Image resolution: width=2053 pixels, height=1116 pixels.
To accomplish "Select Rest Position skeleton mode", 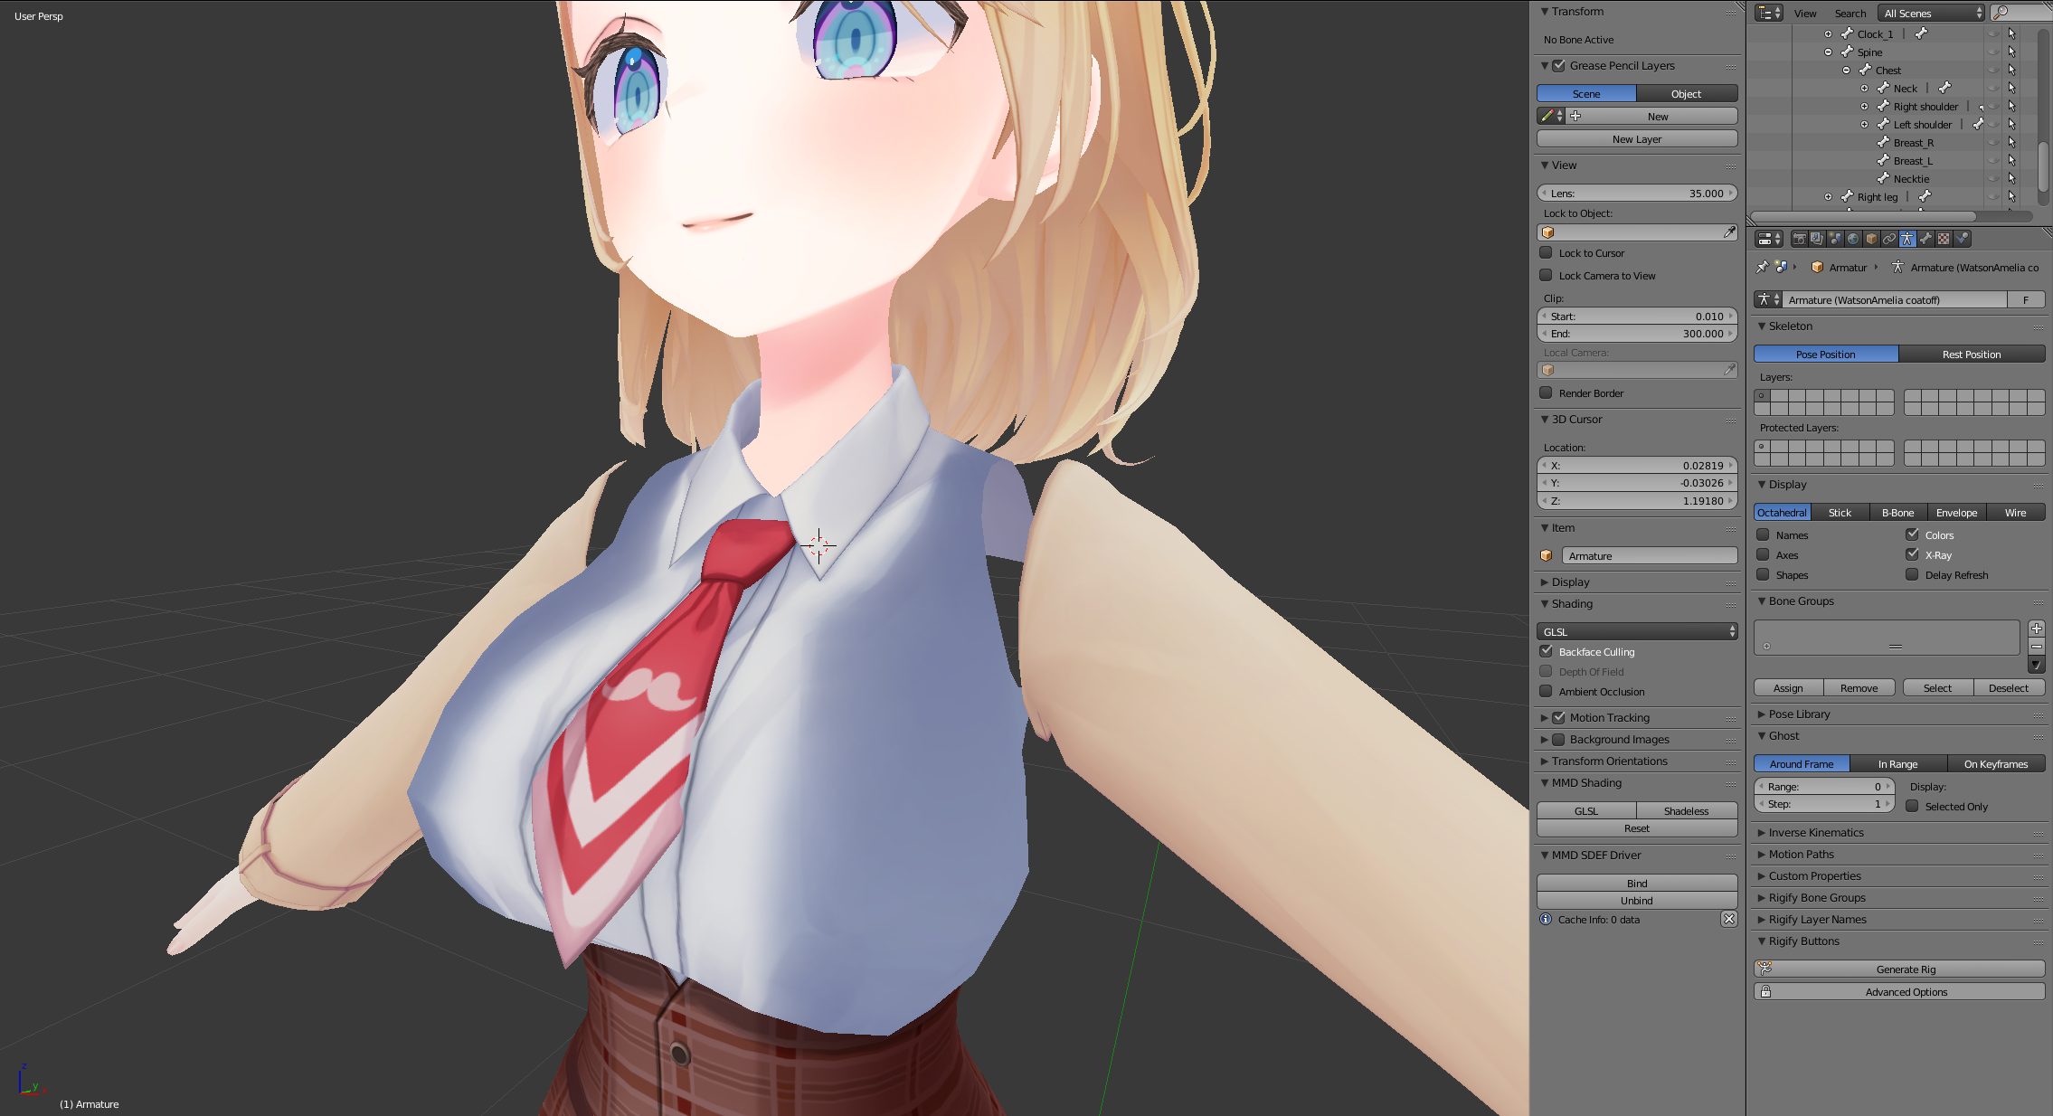I will tap(1972, 354).
